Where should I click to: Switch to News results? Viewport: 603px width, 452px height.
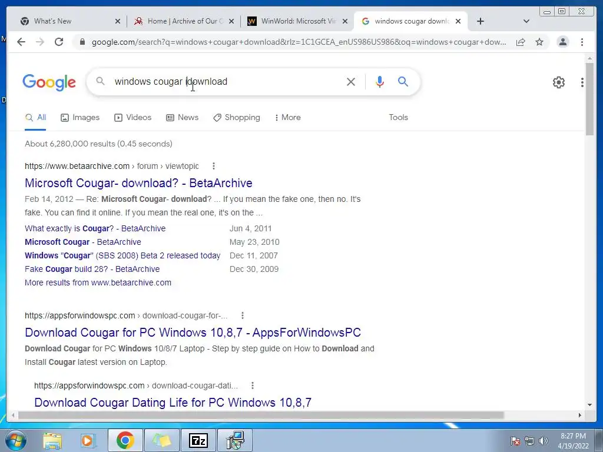(x=182, y=118)
